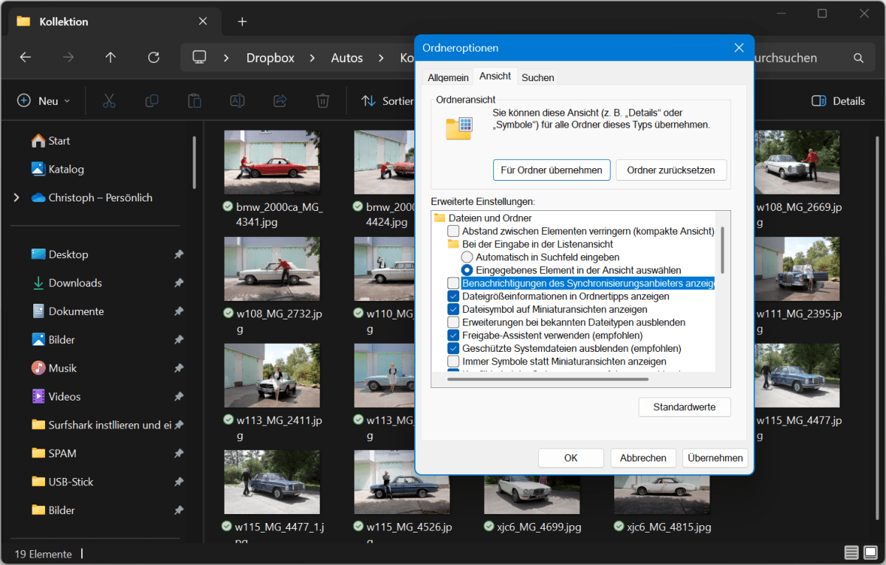Go up one folder level arrow

click(x=111, y=58)
